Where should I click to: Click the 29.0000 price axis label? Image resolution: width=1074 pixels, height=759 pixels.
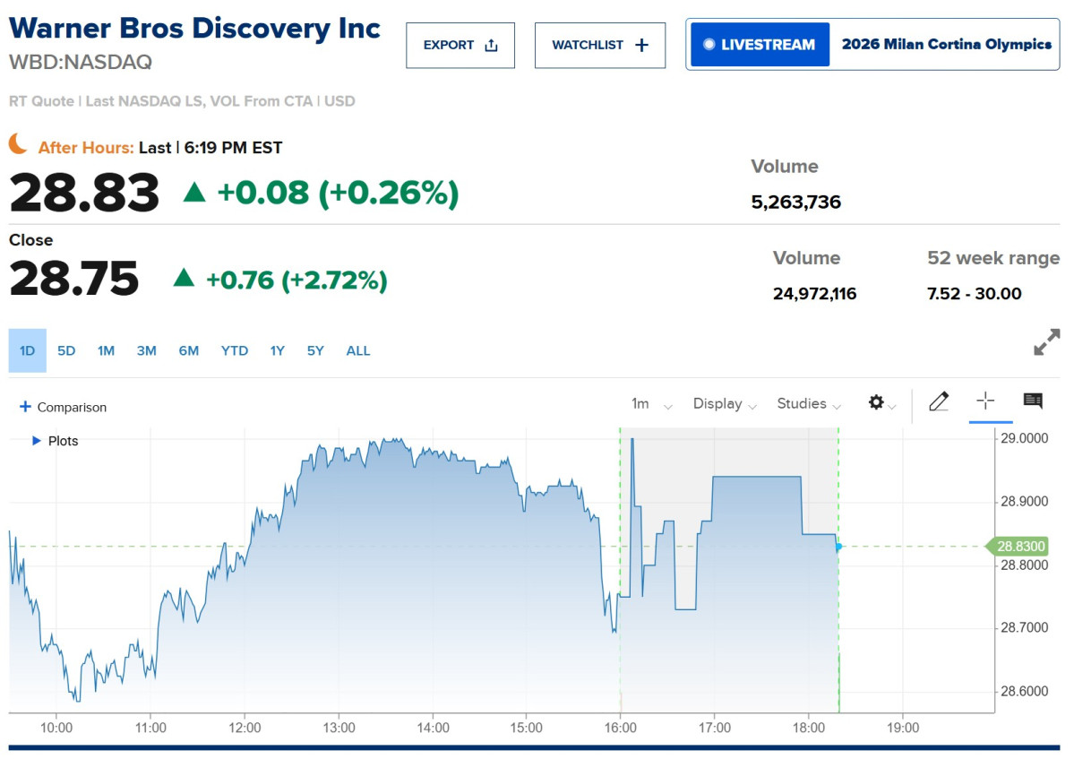(x=1024, y=438)
